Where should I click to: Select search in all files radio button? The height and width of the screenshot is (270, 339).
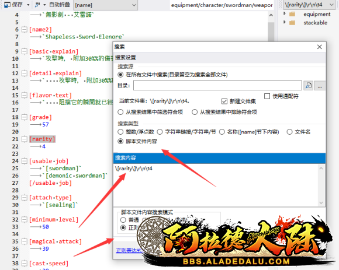120,75
